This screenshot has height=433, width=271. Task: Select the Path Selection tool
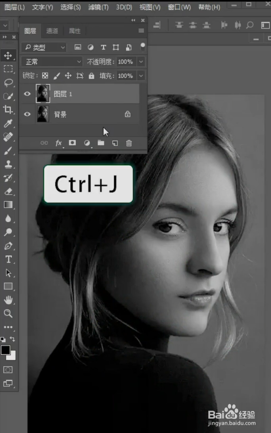pos(8,273)
